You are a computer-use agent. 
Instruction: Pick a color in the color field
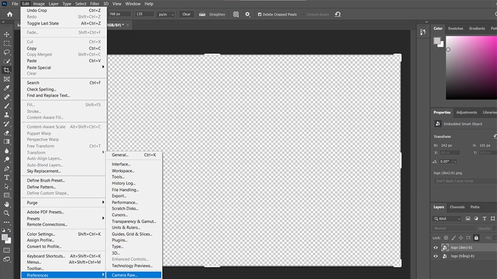[472, 68]
